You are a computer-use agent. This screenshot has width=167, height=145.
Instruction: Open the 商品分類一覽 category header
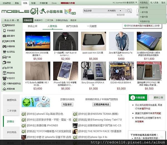12,20
